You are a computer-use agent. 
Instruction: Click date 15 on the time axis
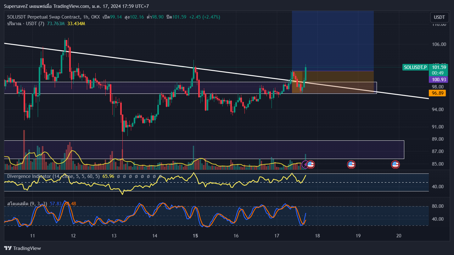(195, 236)
